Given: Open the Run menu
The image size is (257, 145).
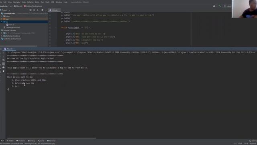Looking at the screenshot, I should click(x=42, y=2).
